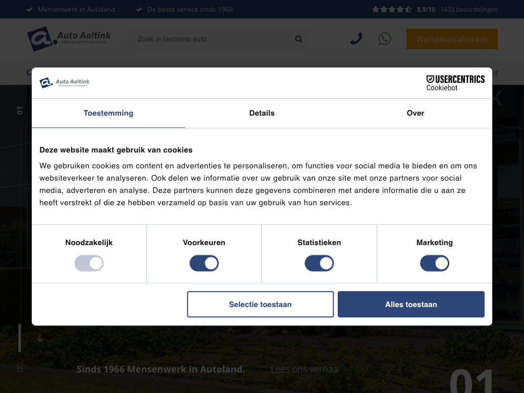Viewport: 524px width, 393px height.
Task: Click the star rating icons
Action: click(x=391, y=9)
